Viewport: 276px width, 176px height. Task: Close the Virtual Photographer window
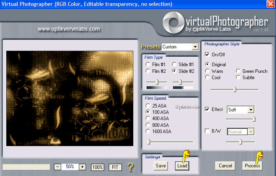270,4
